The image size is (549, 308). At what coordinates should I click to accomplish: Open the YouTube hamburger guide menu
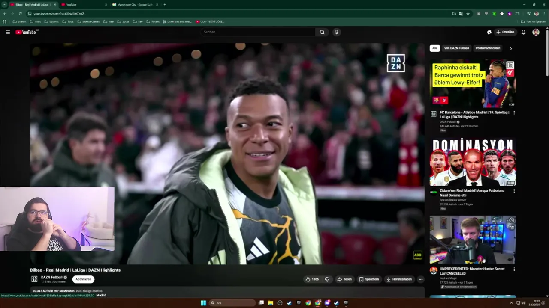pyautogui.click(x=8, y=32)
